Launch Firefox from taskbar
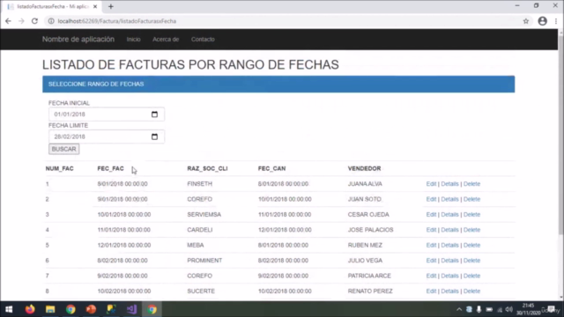Viewport: 564px width, 317px height. 30,309
